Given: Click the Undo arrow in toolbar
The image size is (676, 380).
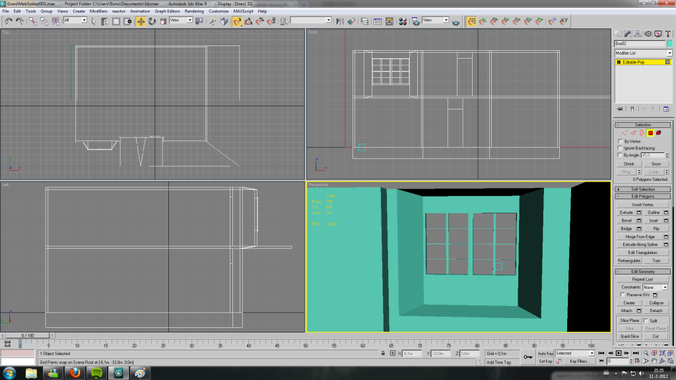Looking at the screenshot, I should [x=9, y=21].
